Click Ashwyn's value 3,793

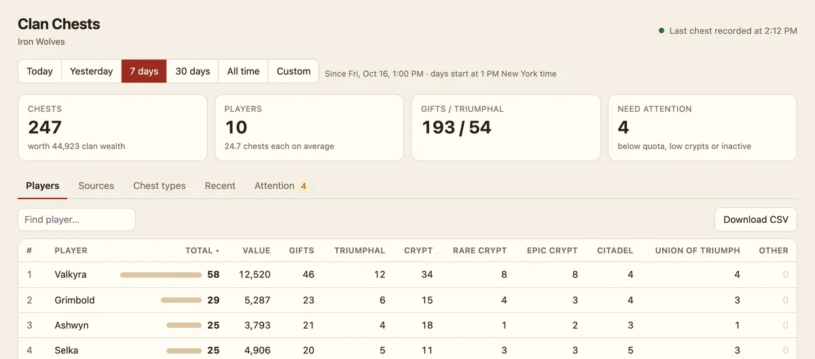(257, 325)
